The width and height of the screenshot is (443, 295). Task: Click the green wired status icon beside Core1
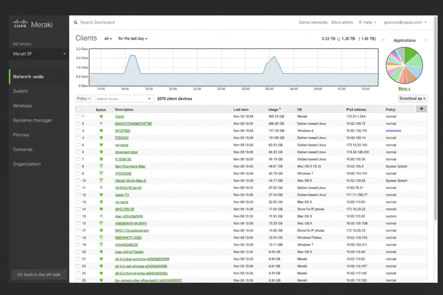pos(102,116)
